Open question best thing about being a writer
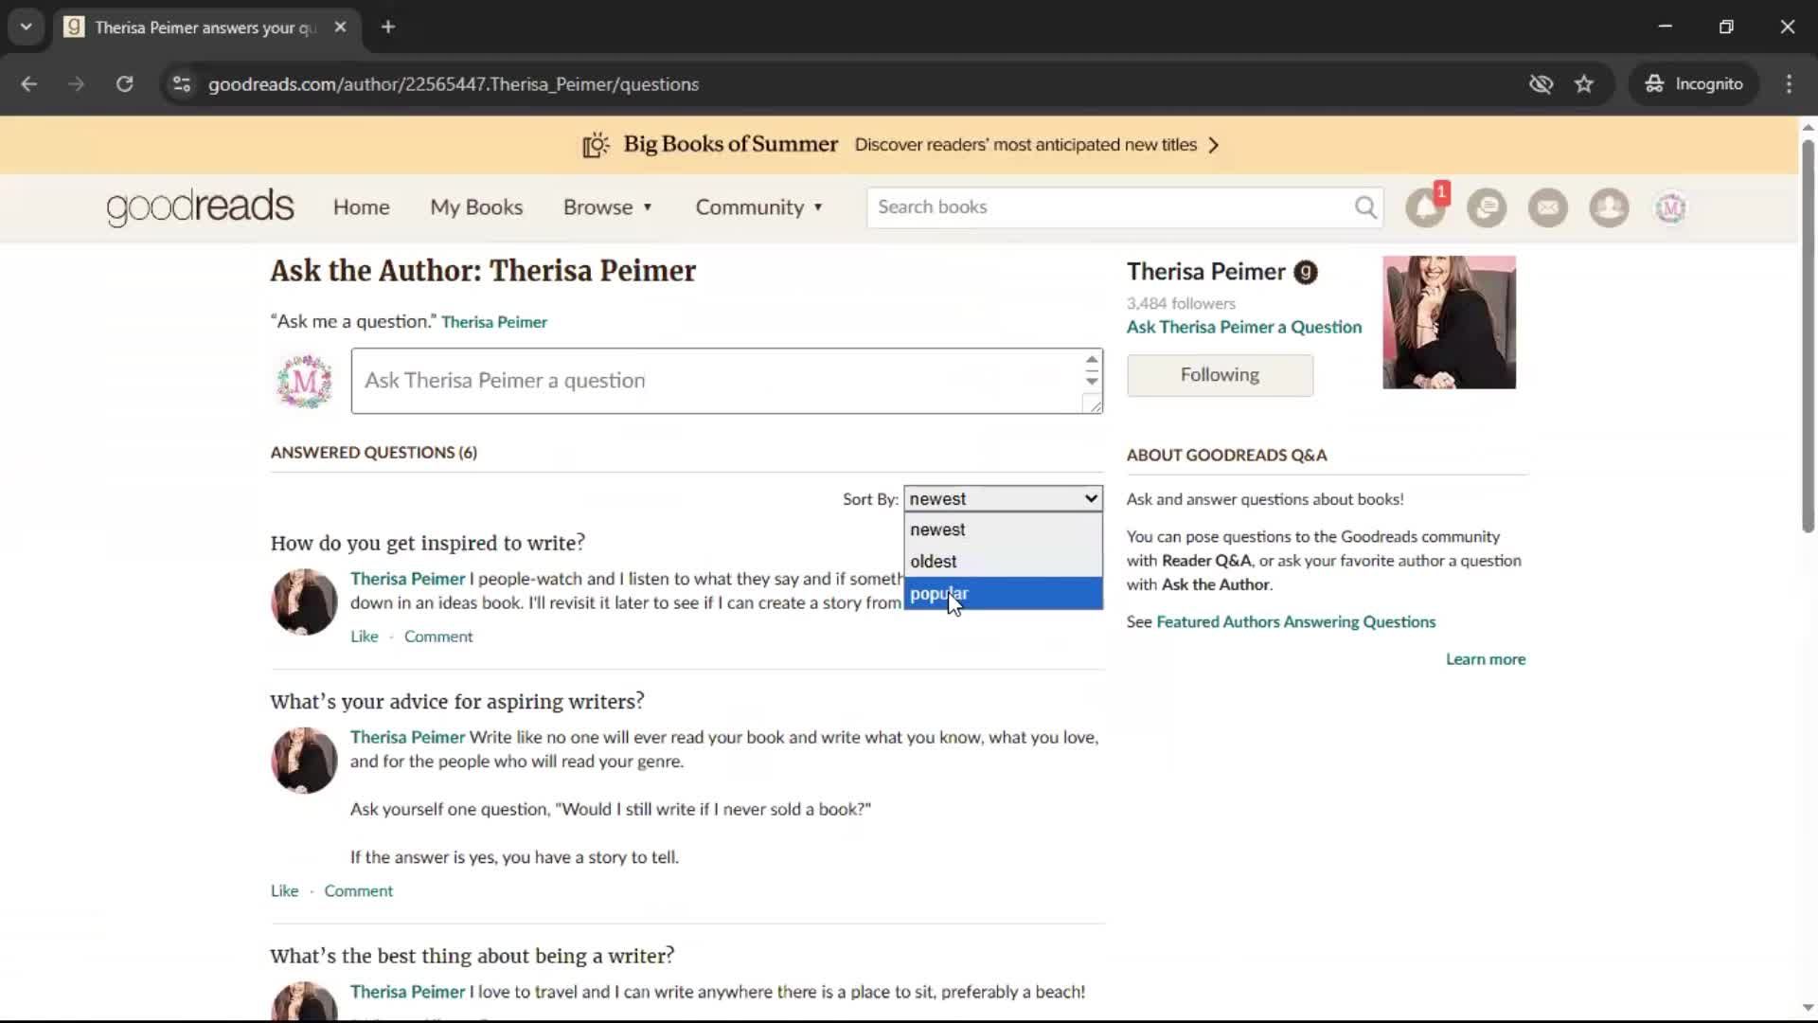1818x1023 pixels. pyautogui.click(x=472, y=956)
